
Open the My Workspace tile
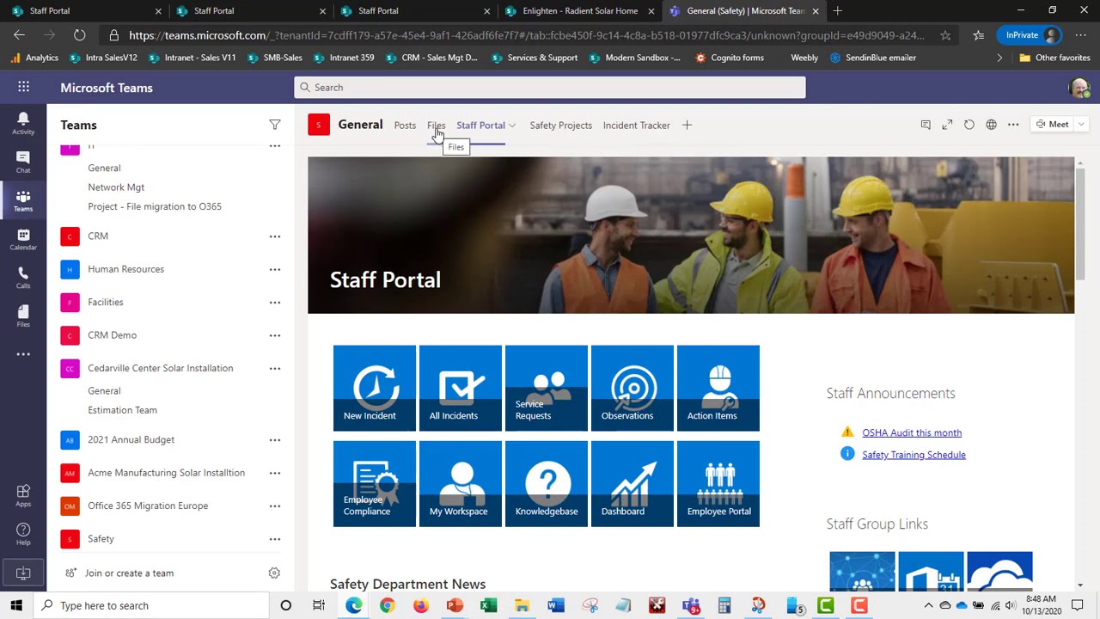click(x=460, y=483)
